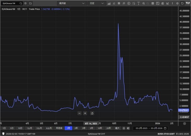Open the folder icon beside symbol search
Viewport: 191px width, 136px height.
30,3
